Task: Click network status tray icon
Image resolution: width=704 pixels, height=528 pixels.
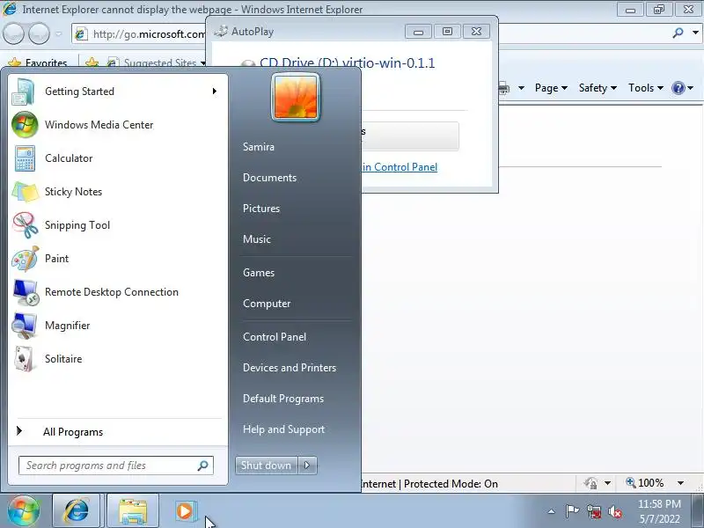Action: pos(593,511)
